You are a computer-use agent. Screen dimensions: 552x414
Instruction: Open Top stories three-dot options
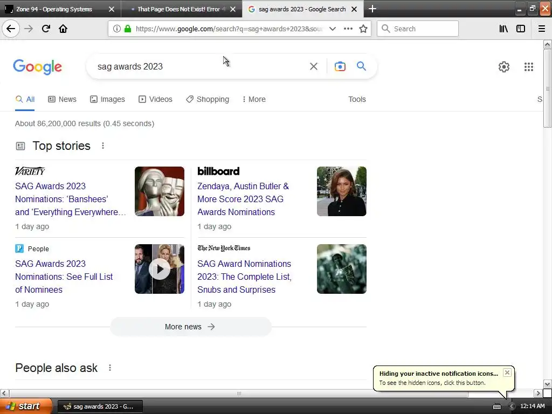click(x=103, y=146)
